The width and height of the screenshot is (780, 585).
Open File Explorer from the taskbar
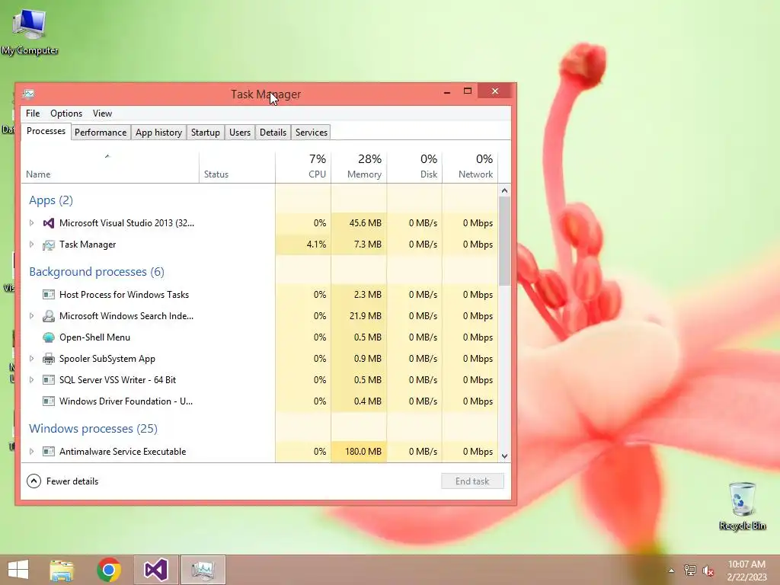(x=62, y=570)
